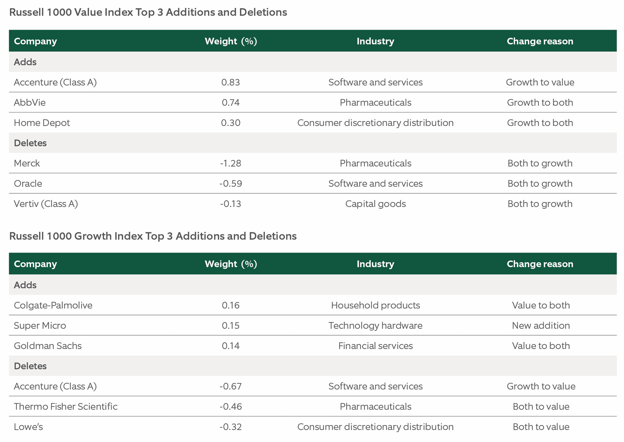Select the -0.59 weight value
Screen dimensions: 624x442
(x=231, y=184)
